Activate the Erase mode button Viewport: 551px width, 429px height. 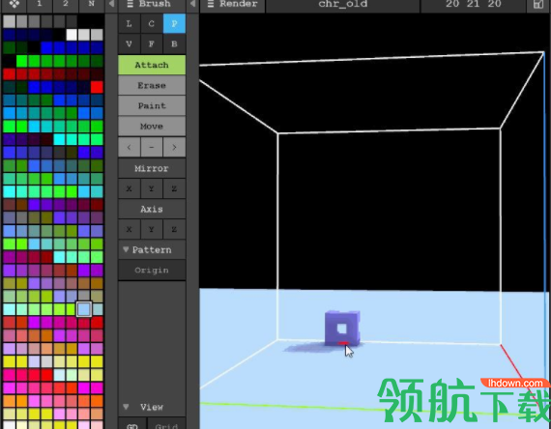(152, 85)
